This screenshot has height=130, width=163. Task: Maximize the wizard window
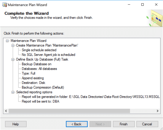tap(143, 5)
